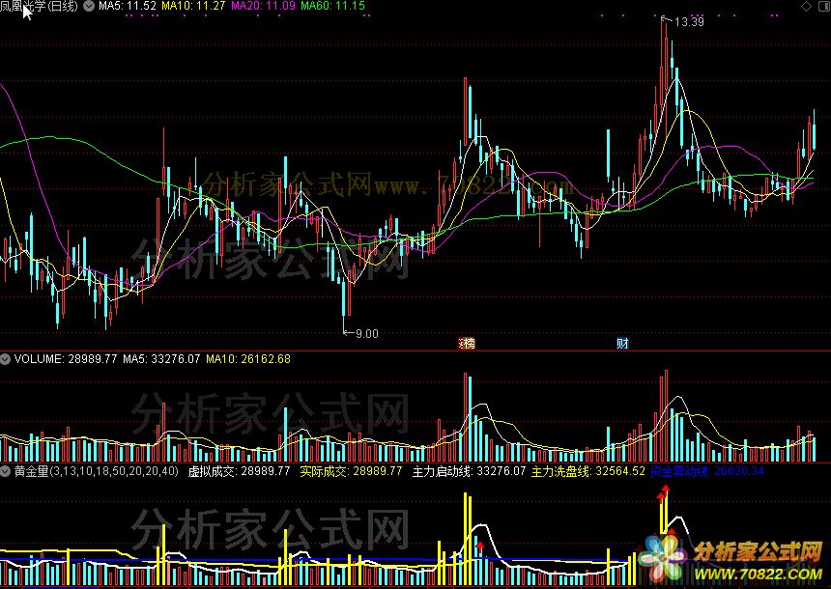Click the volume MA5: 33276.07 label
The width and height of the screenshot is (831, 589).
coord(161,359)
